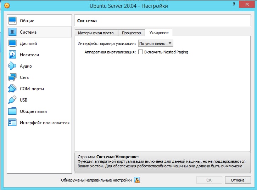Enable the Включить Nested Paging checkbox
The height and width of the screenshot is (190, 257).
[x=140, y=52]
